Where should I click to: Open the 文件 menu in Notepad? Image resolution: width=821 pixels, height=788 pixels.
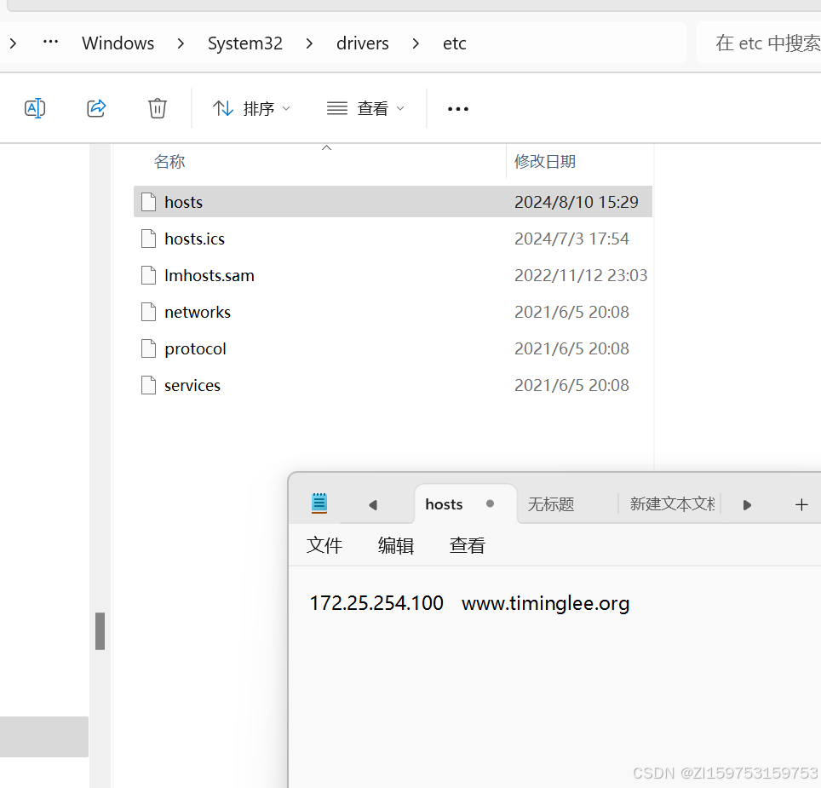point(324,545)
